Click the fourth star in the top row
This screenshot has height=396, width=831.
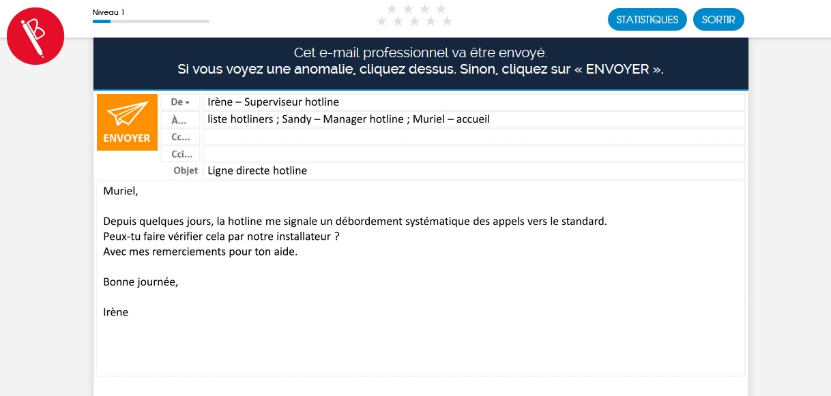pos(441,9)
